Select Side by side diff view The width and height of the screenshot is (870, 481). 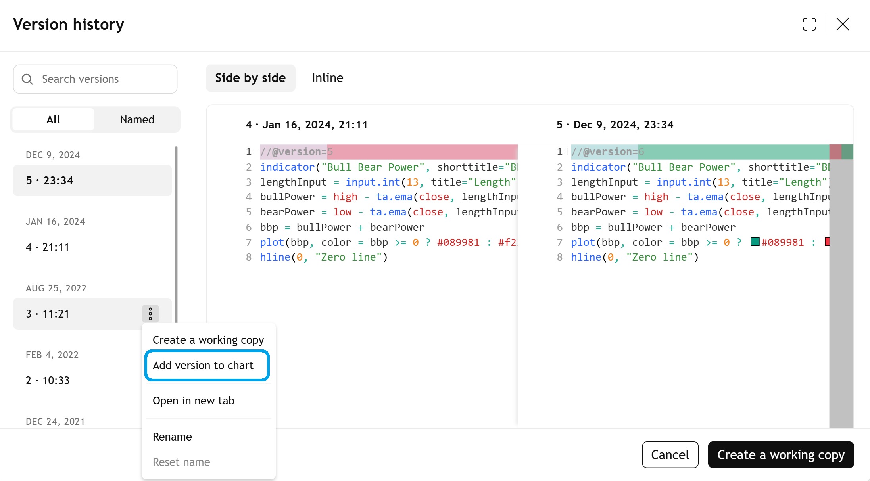coord(250,78)
